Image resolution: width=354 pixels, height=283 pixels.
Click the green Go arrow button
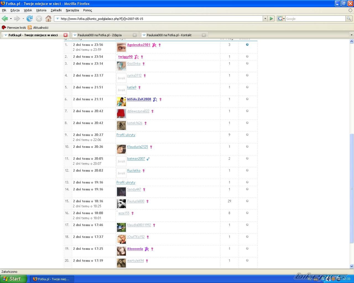click(x=271, y=19)
